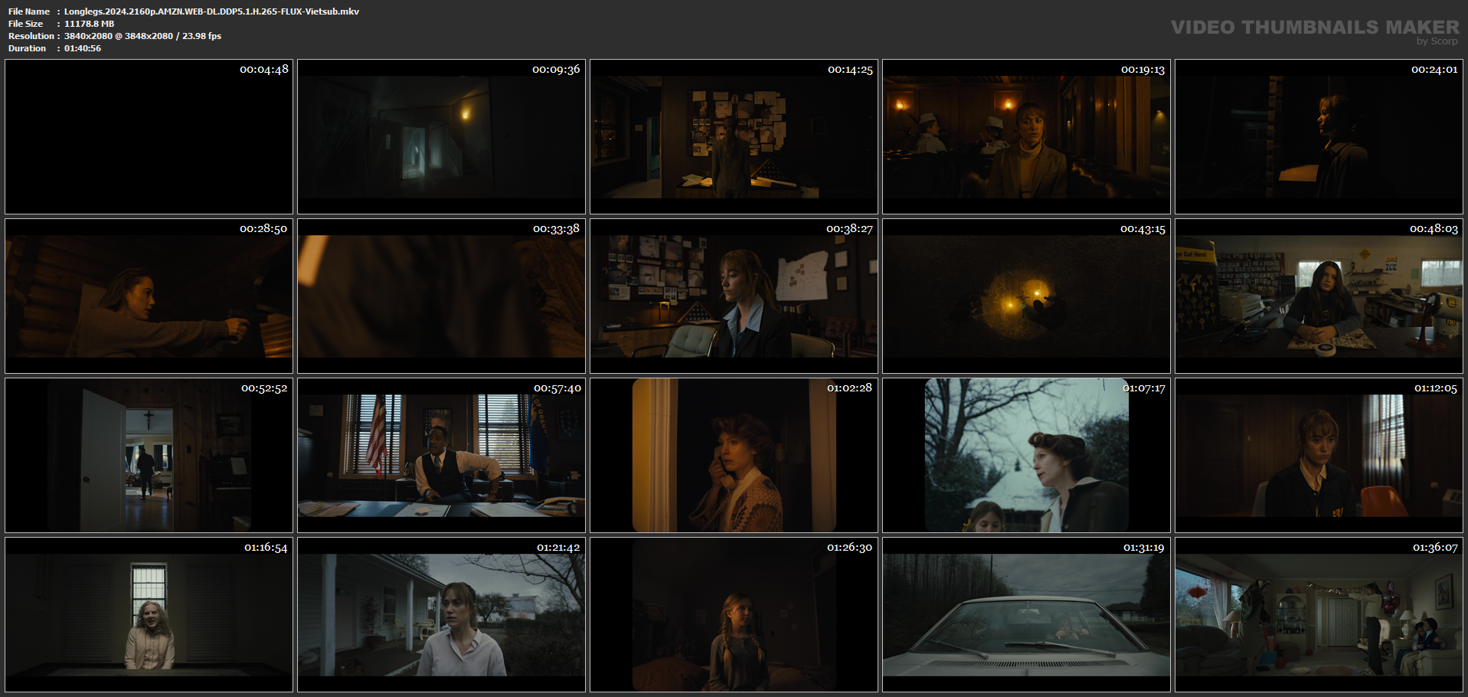Click the 00:09:36 timestamp label
Viewport: 1468px width, 697px height.
[556, 69]
